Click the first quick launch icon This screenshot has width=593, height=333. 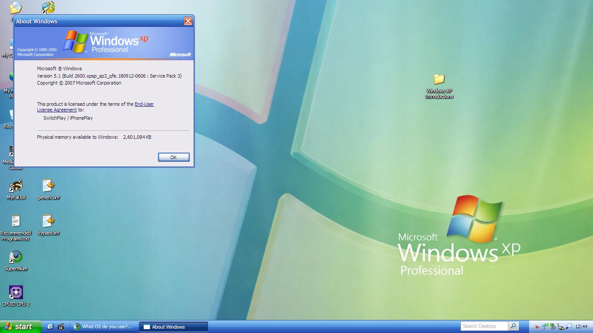click(50, 326)
